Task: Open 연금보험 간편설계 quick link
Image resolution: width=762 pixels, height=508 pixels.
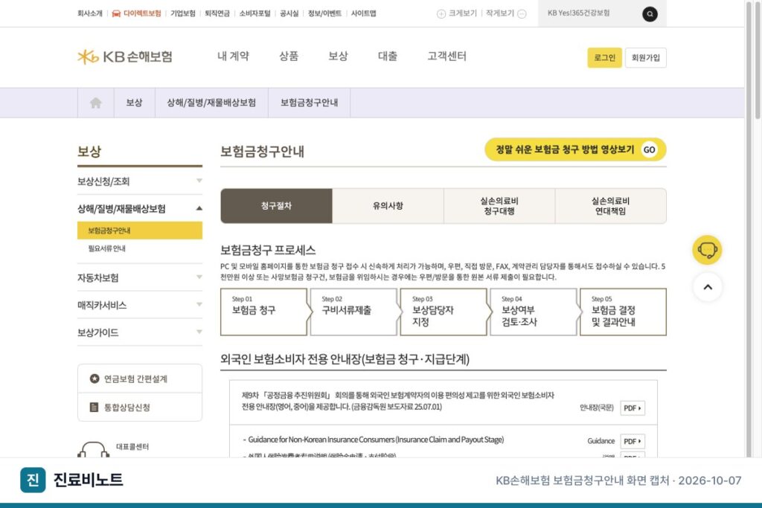Action: [139, 379]
